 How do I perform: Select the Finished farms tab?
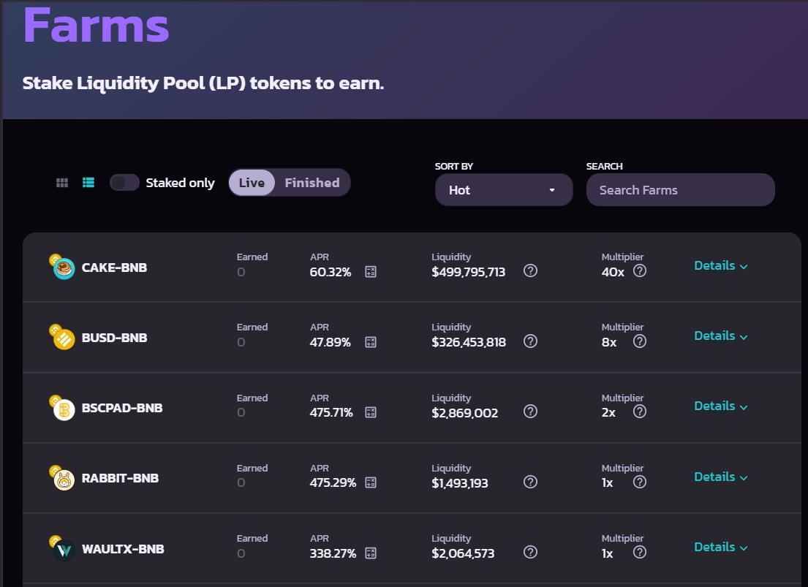click(312, 183)
